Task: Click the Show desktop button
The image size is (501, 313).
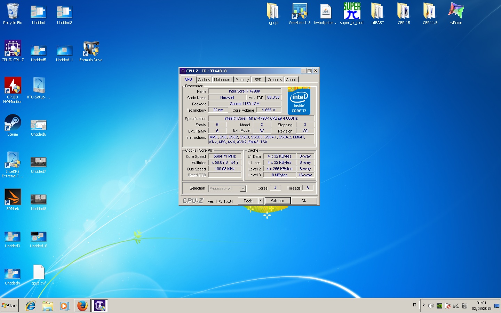Action: (x=497, y=306)
